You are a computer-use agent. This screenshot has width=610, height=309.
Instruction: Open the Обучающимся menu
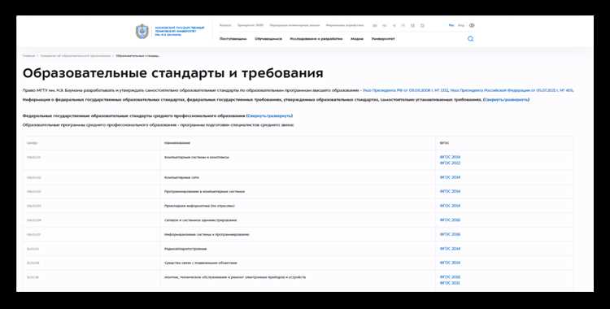click(268, 39)
